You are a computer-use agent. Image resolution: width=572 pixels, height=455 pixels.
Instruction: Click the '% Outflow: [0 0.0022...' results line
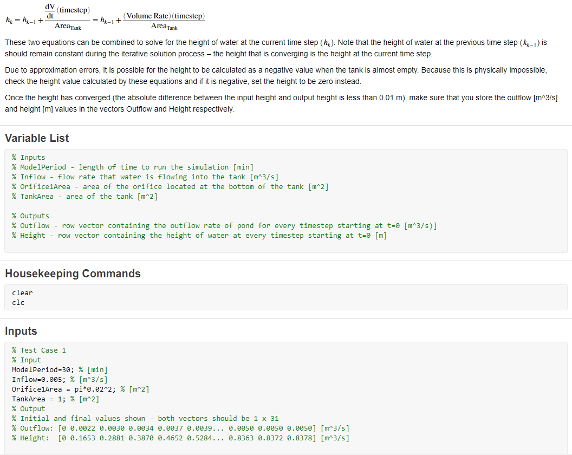[180, 428]
